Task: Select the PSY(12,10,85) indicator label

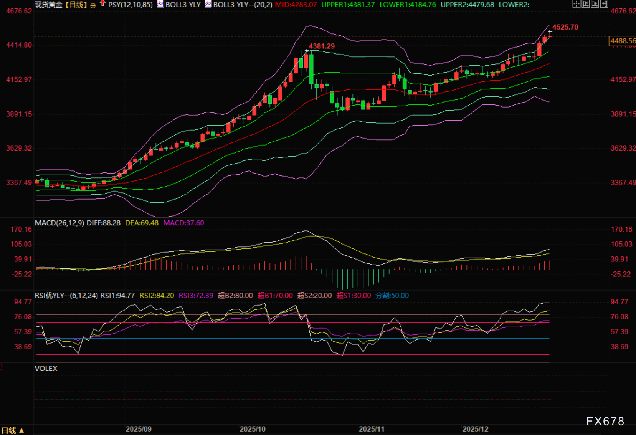Action: [131, 5]
